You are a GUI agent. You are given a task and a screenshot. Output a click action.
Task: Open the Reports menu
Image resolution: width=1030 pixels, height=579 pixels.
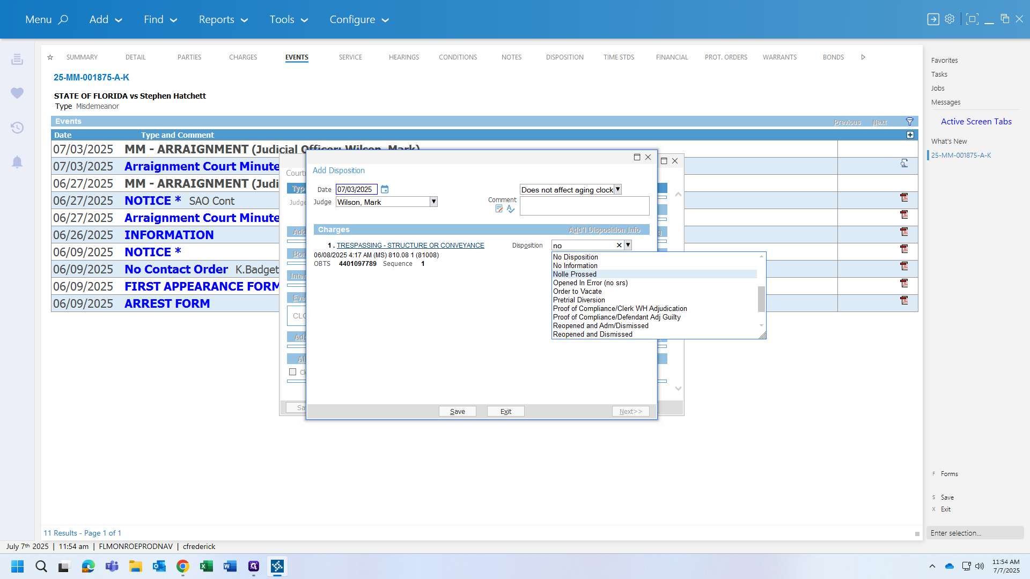point(223,19)
